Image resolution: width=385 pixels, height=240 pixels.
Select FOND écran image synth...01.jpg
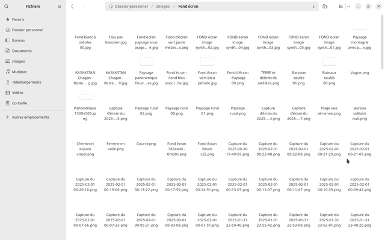tap(329, 42)
